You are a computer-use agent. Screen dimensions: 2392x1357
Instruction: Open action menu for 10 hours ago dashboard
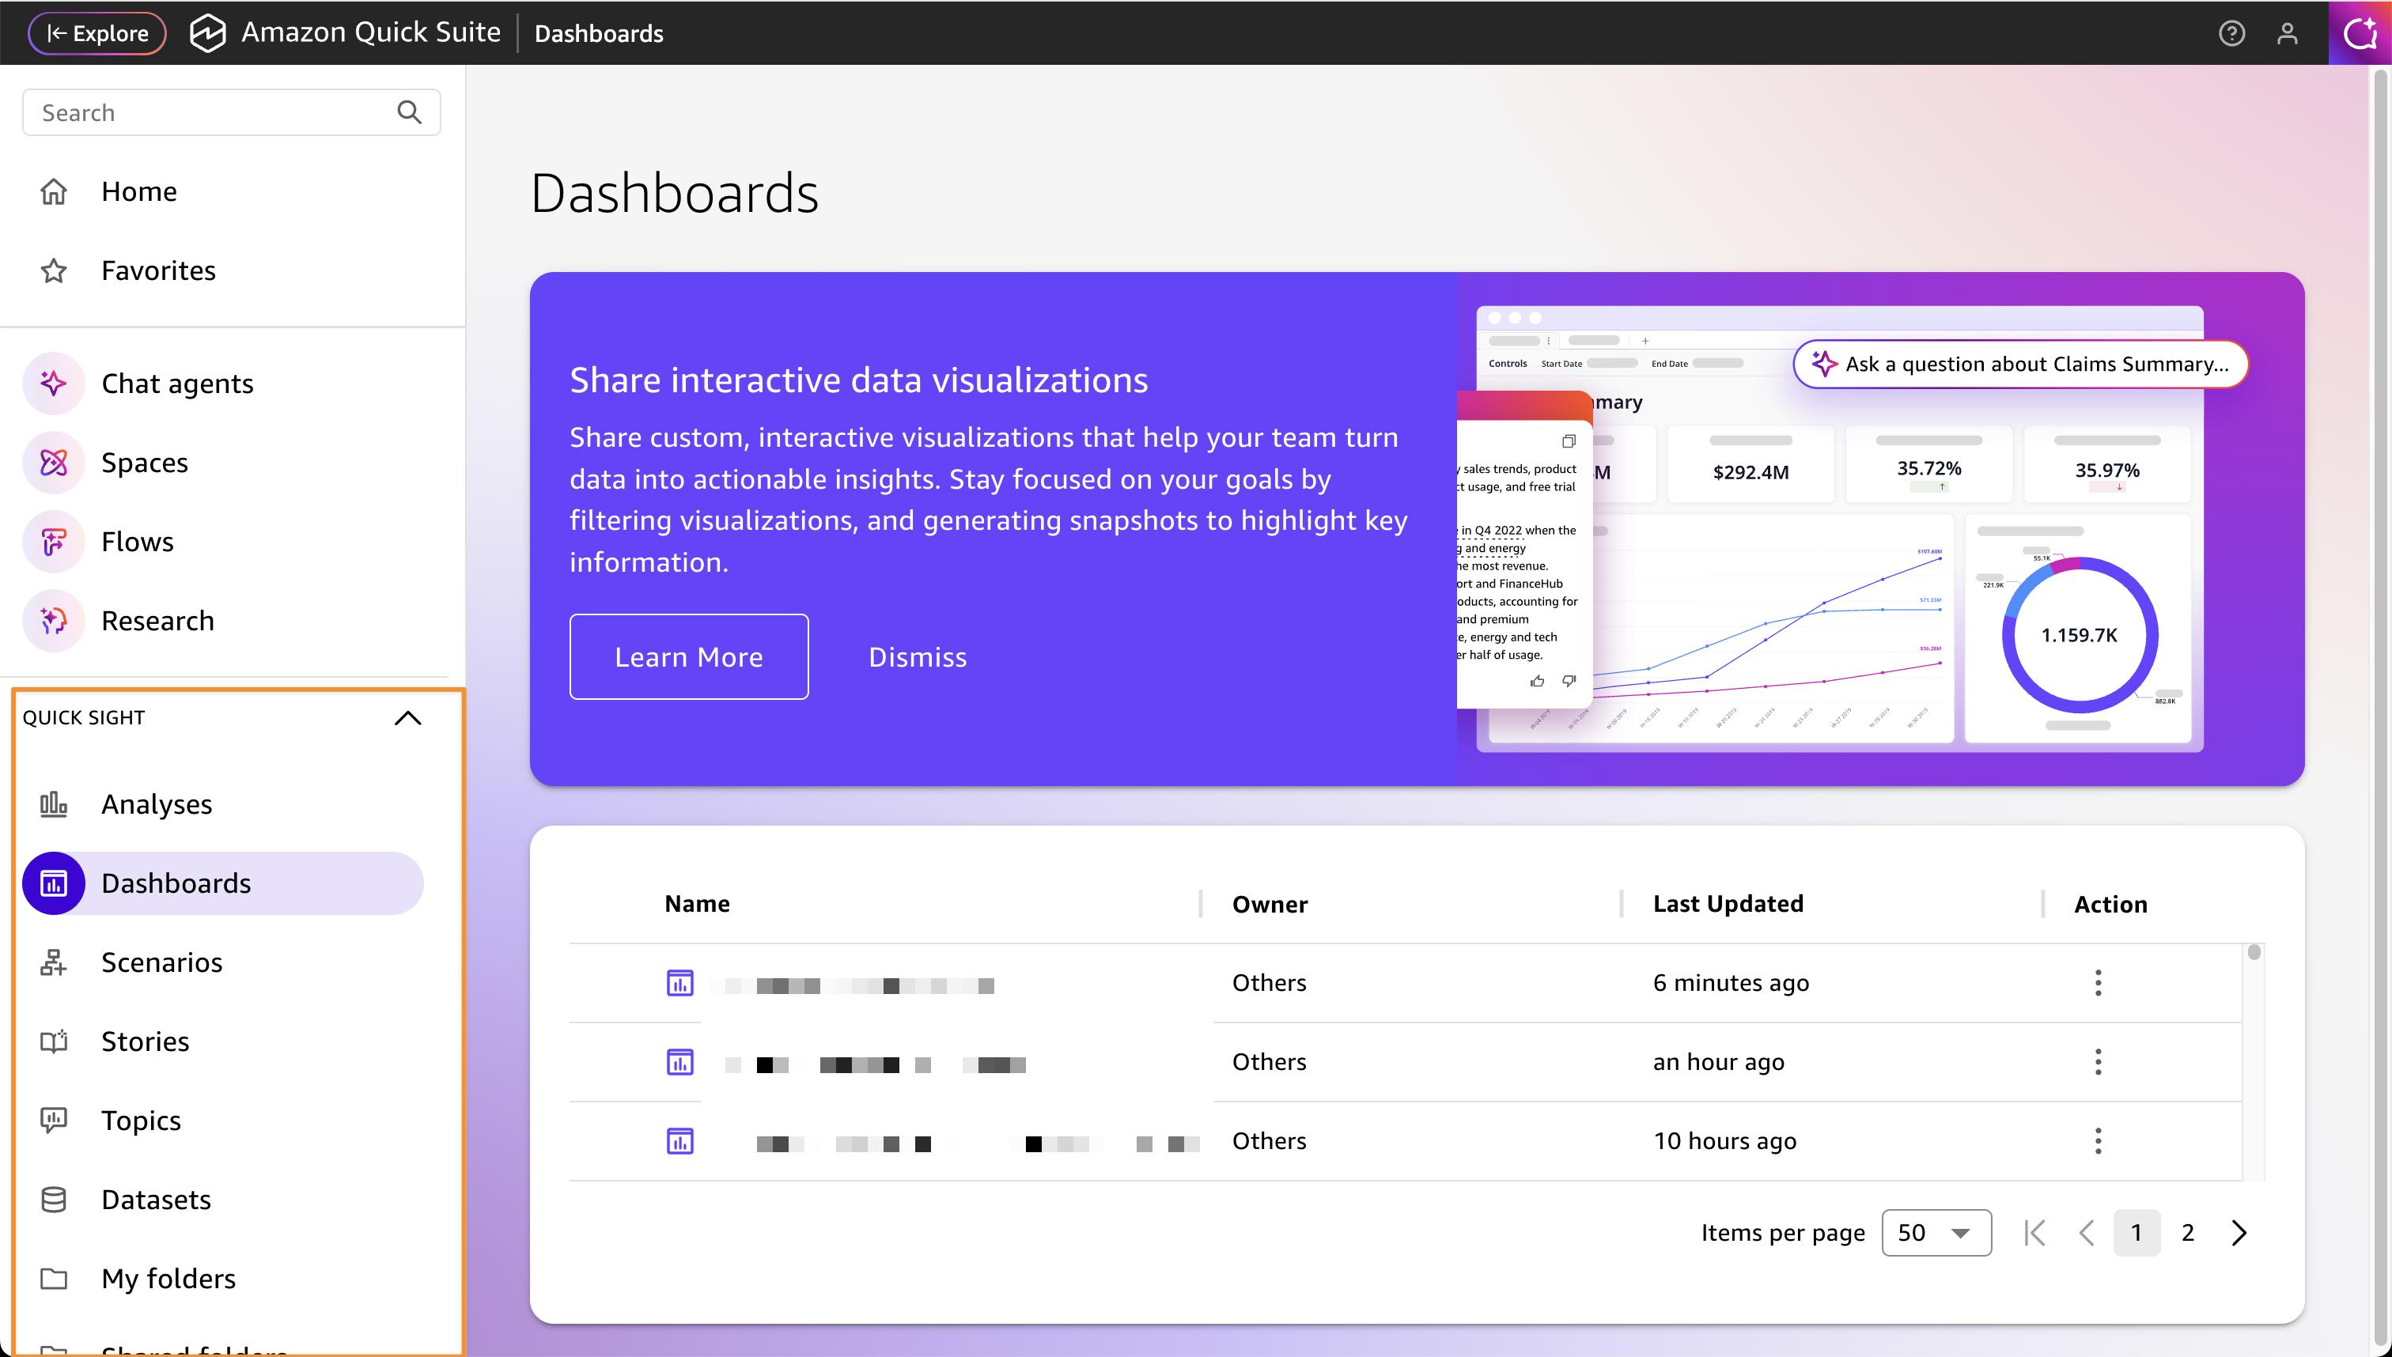pos(2098,1141)
